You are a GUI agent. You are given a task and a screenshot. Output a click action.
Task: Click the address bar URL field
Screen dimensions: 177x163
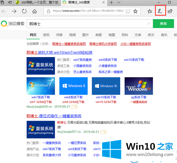click(88, 11)
